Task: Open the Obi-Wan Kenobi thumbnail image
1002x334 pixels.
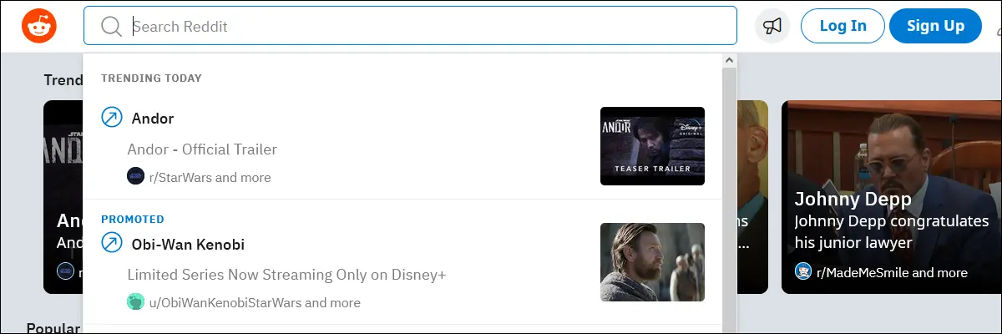Action: [x=652, y=262]
